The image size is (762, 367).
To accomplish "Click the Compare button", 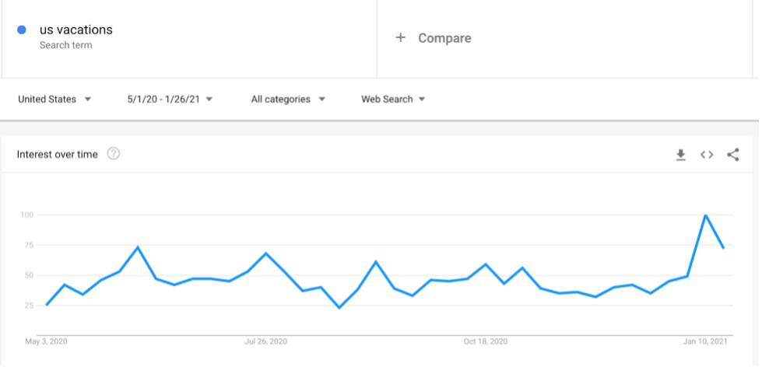I will click(x=433, y=38).
